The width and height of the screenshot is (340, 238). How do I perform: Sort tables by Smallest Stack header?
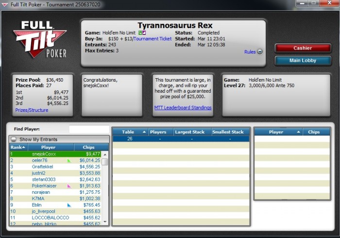point(231,132)
